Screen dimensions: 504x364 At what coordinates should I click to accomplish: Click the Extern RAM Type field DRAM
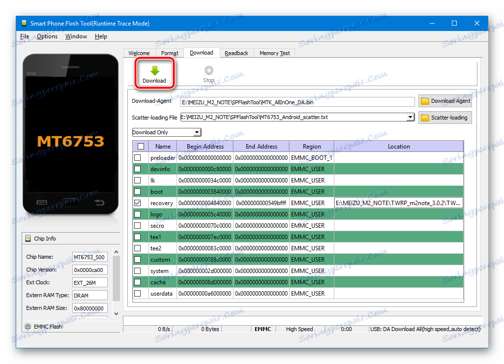click(x=90, y=296)
